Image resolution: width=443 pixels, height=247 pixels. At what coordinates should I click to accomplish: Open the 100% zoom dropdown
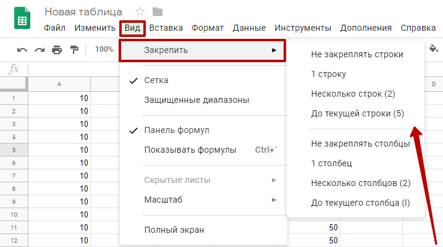point(104,50)
